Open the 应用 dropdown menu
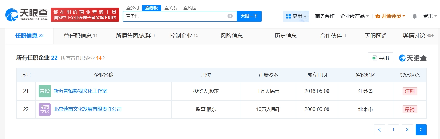This screenshot has width=440, height=139. [296, 16]
